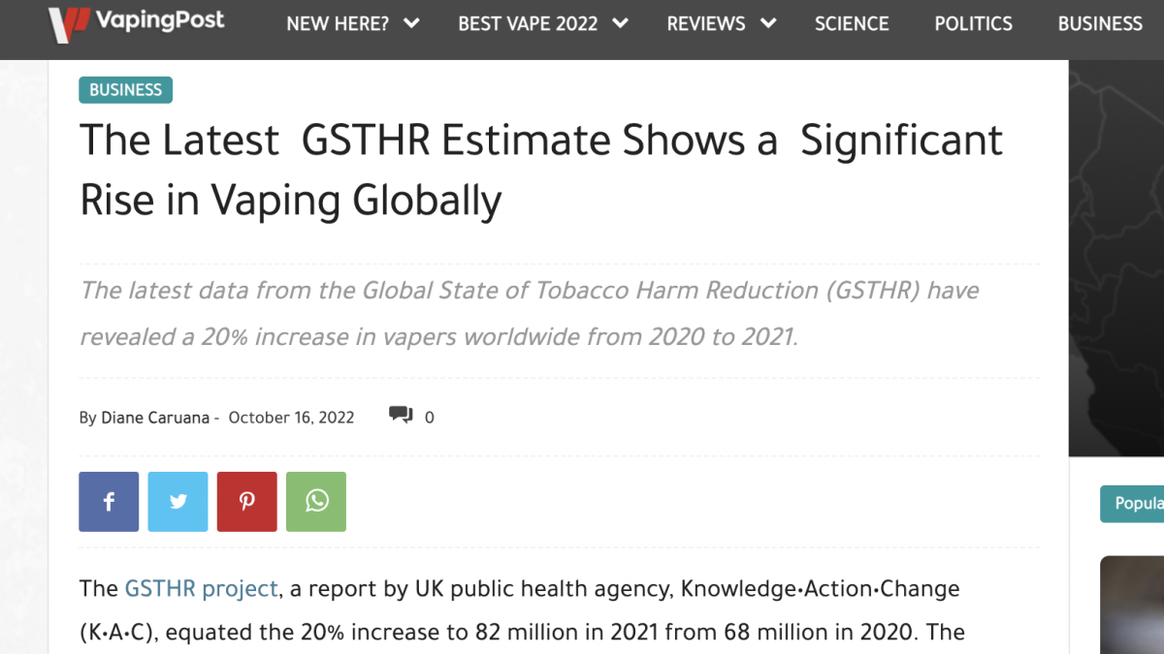
Task: Open the sidebar article thumbnail
Action: point(1132,606)
